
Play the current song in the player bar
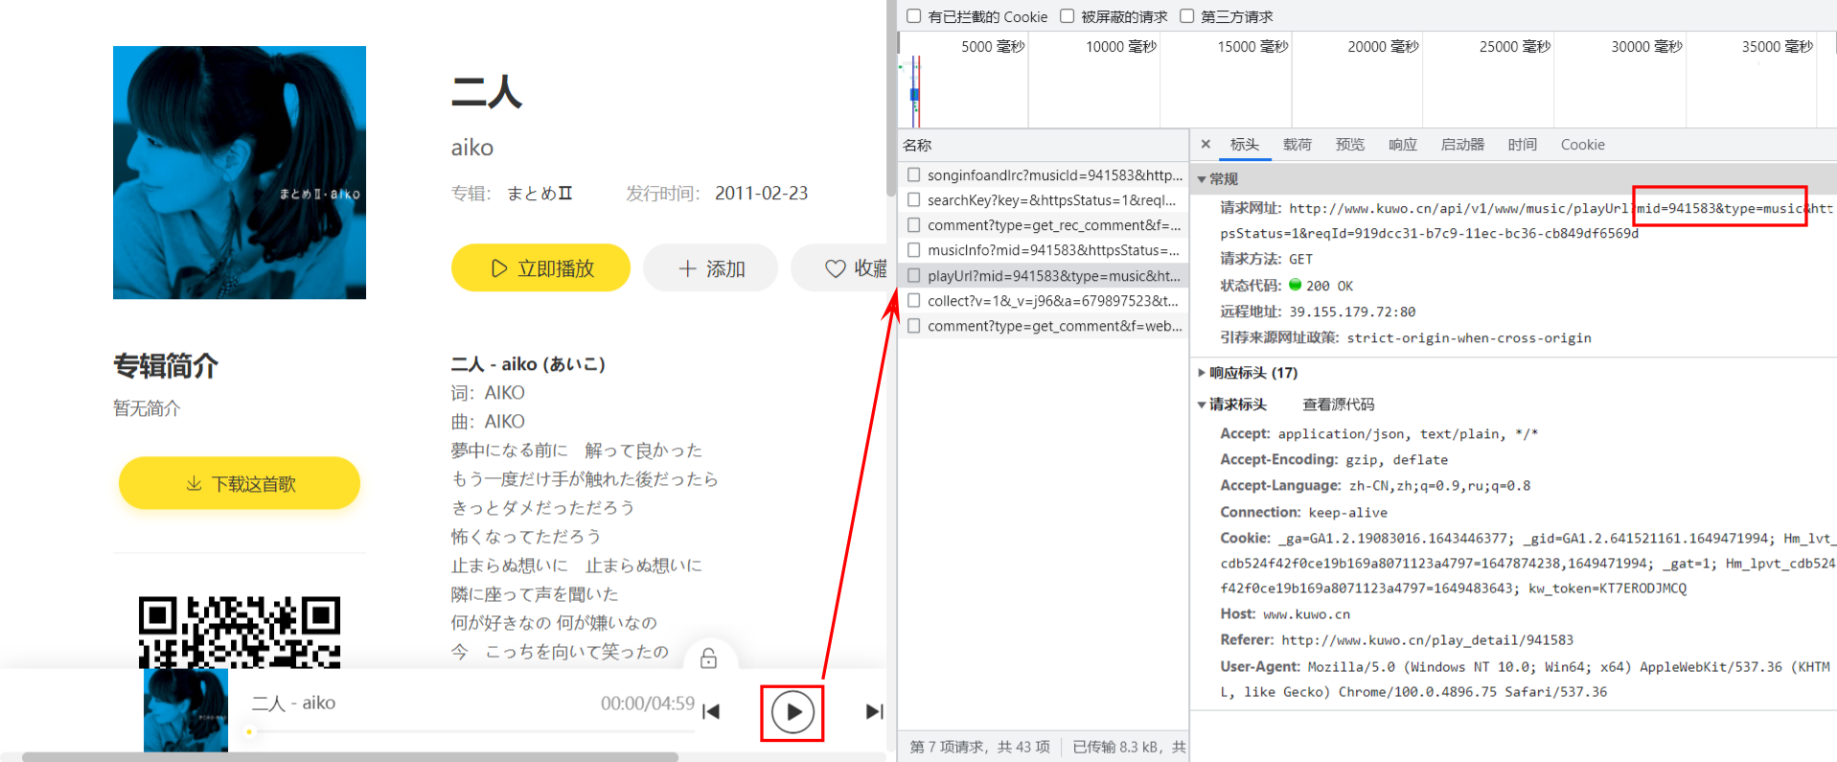792,712
